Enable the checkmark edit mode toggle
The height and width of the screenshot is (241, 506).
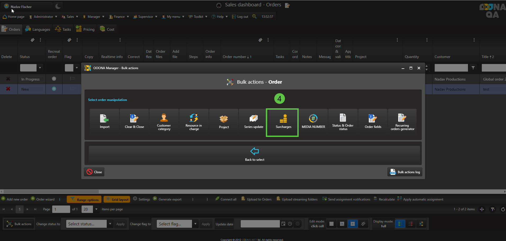(363, 224)
